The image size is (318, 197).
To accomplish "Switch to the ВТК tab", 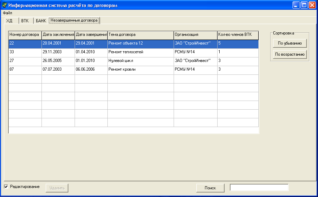I will click(x=26, y=21).
